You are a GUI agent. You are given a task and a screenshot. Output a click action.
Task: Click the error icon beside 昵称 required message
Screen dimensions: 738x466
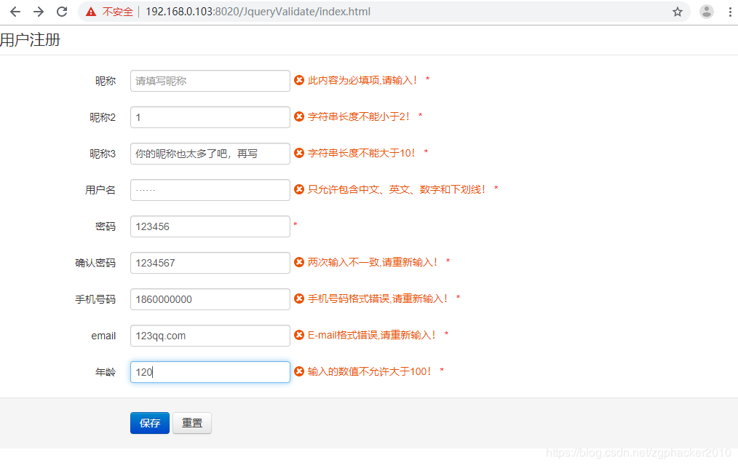299,80
